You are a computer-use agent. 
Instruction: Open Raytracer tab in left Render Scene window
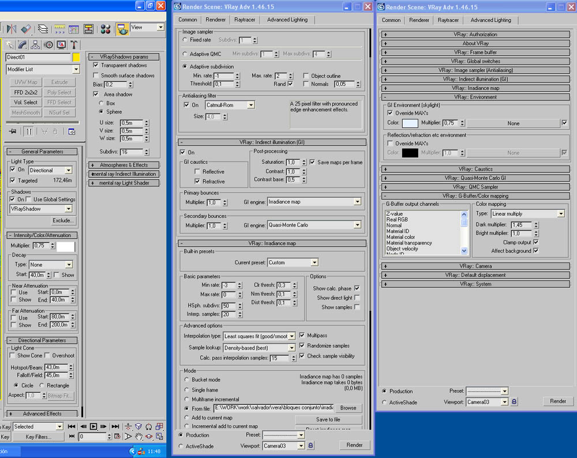point(245,20)
